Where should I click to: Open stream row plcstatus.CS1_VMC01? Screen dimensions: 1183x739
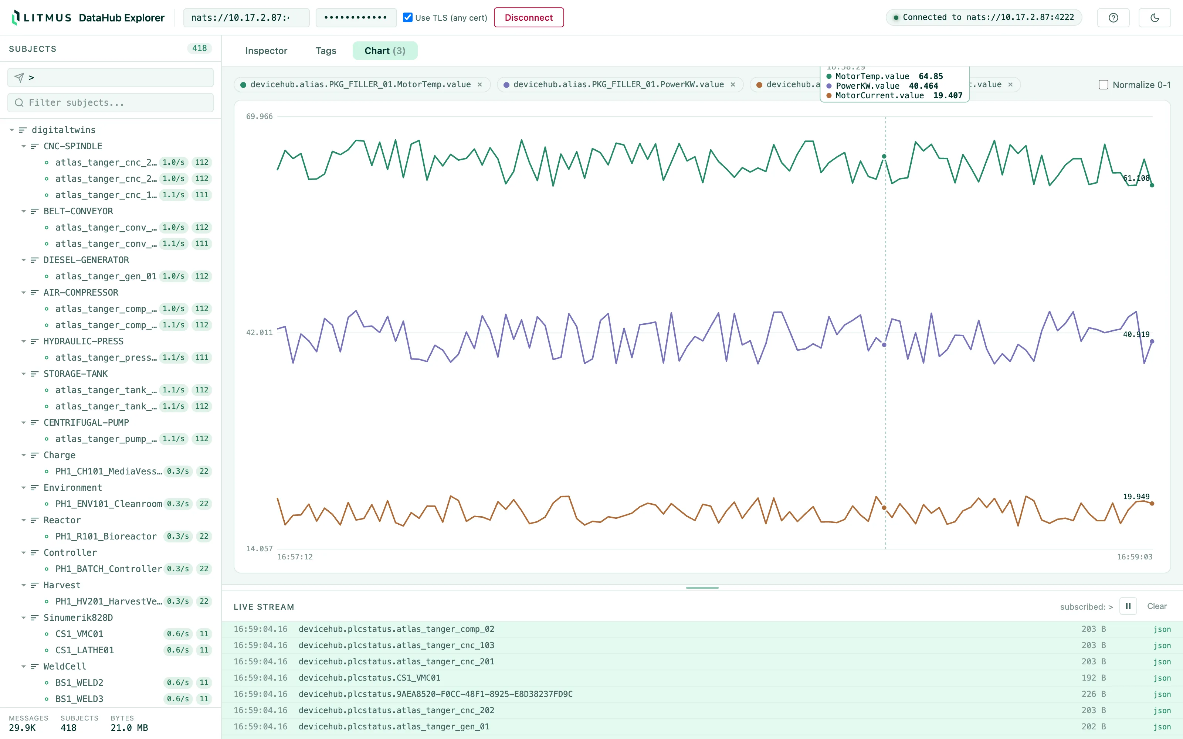pos(702,678)
